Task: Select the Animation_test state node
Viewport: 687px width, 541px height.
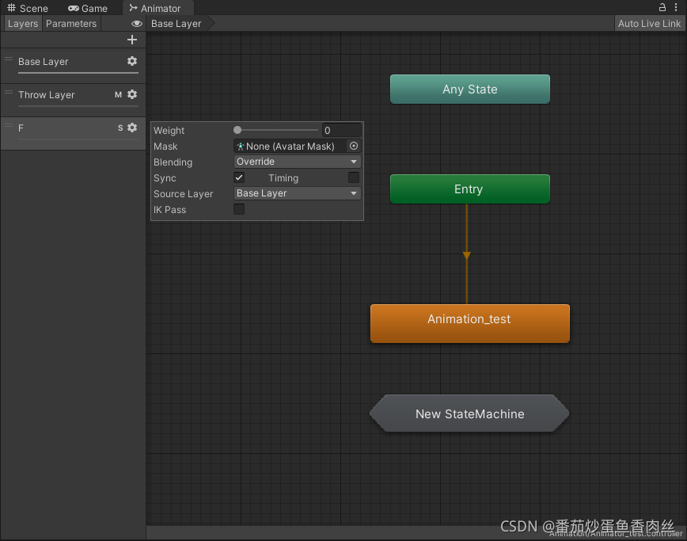Action: click(469, 323)
